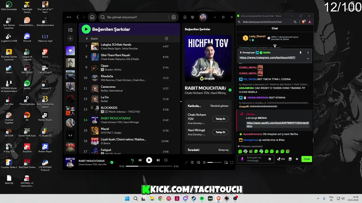Open instagram.com/tachtouch007 link in chat

[267, 58]
